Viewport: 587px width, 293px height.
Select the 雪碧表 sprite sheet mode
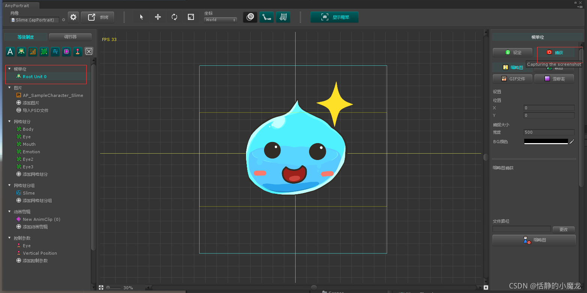[x=554, y=79]
